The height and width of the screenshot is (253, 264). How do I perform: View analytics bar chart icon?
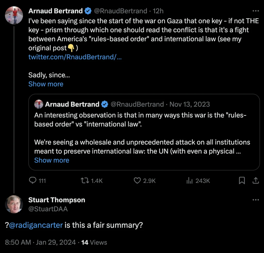(189, 181)
